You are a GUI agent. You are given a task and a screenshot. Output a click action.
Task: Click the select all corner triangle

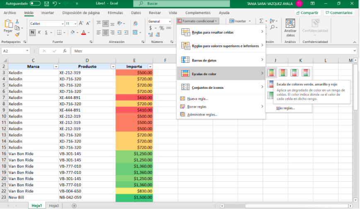[x=5, y=60]
